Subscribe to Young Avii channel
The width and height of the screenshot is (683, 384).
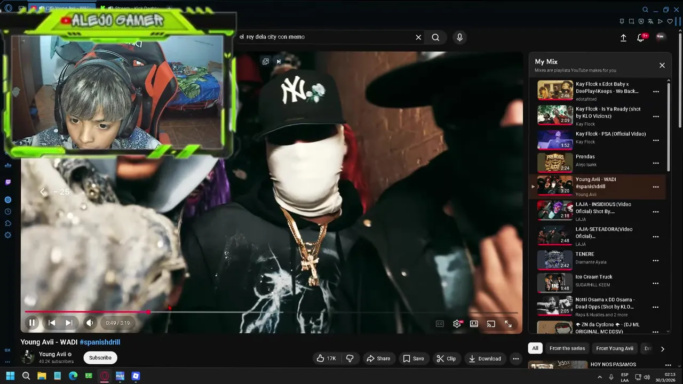[x=100, y=358]
